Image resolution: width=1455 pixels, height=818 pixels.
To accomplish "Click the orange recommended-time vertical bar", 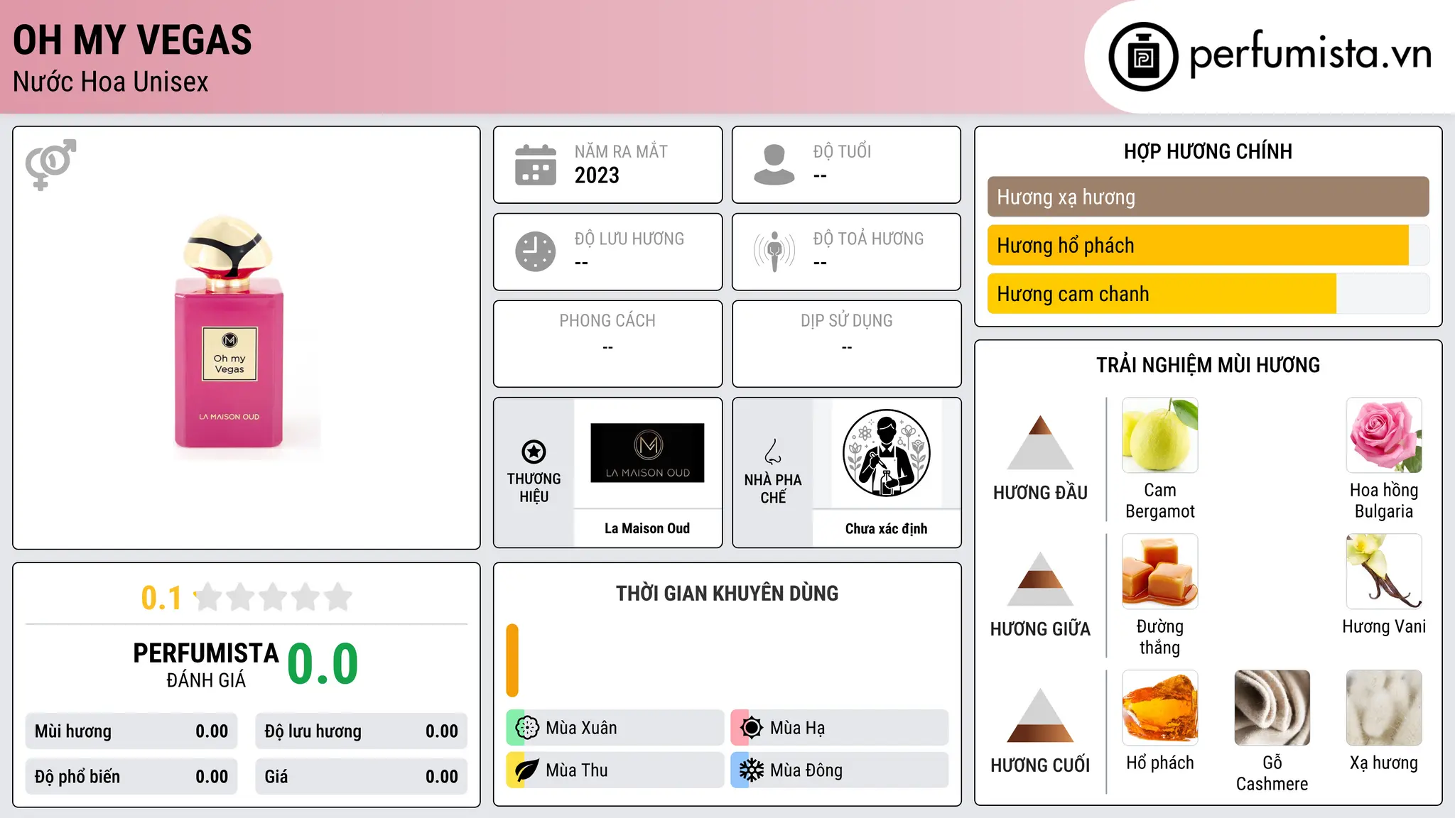I will (x=512, y=660).
